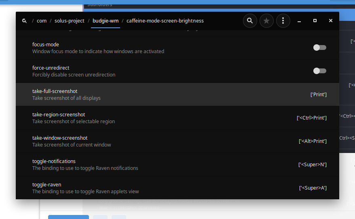Image resolution: width=355 pixels, height=219 pixels.
Task: Open take-window-screenshot key settings
Action: [x=162, y=141]
